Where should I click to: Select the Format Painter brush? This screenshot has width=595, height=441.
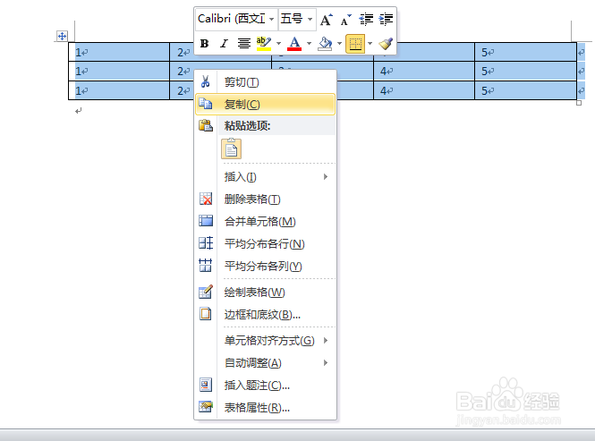pos(386,44)
